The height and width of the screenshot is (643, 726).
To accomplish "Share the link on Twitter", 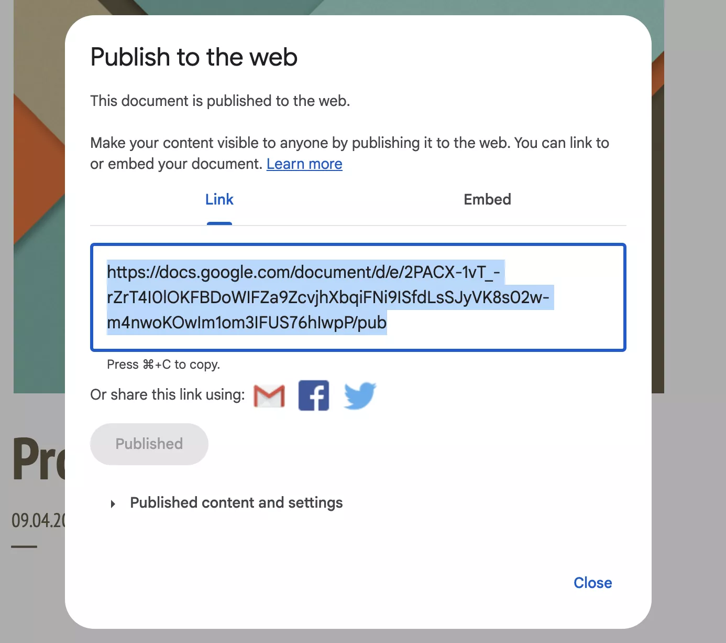I will tap(360, 395).
